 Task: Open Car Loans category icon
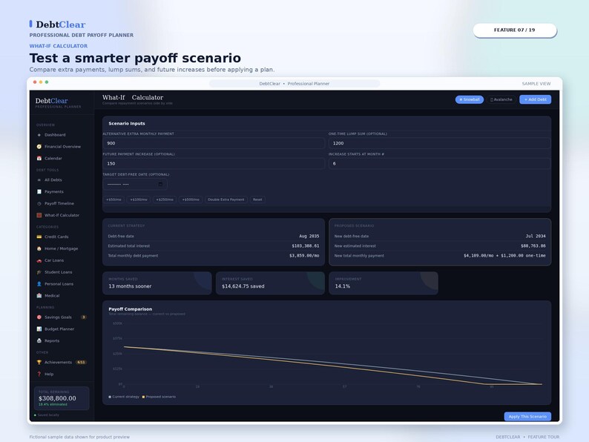point(39,260)
